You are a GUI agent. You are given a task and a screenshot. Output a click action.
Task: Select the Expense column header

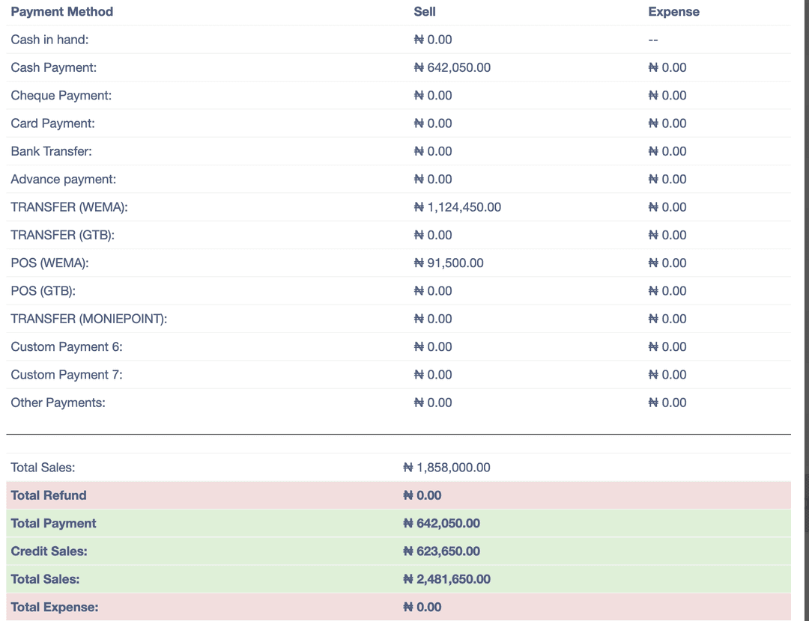[x=674, y=12]
